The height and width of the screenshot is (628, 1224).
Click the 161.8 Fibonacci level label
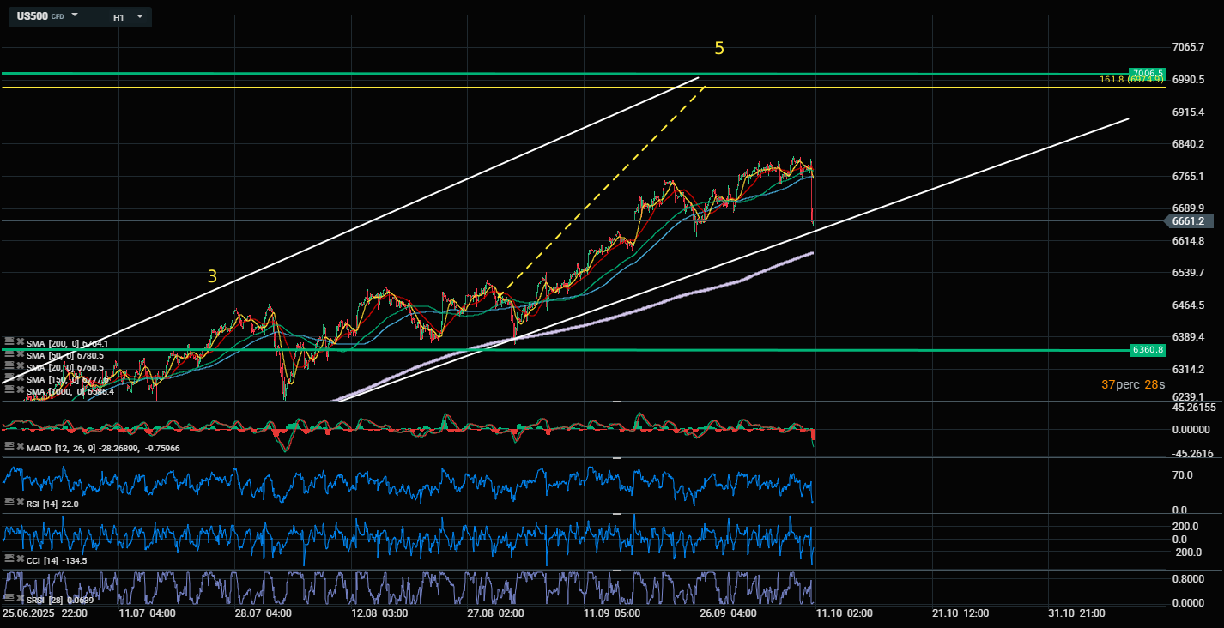pos(1131,80)
